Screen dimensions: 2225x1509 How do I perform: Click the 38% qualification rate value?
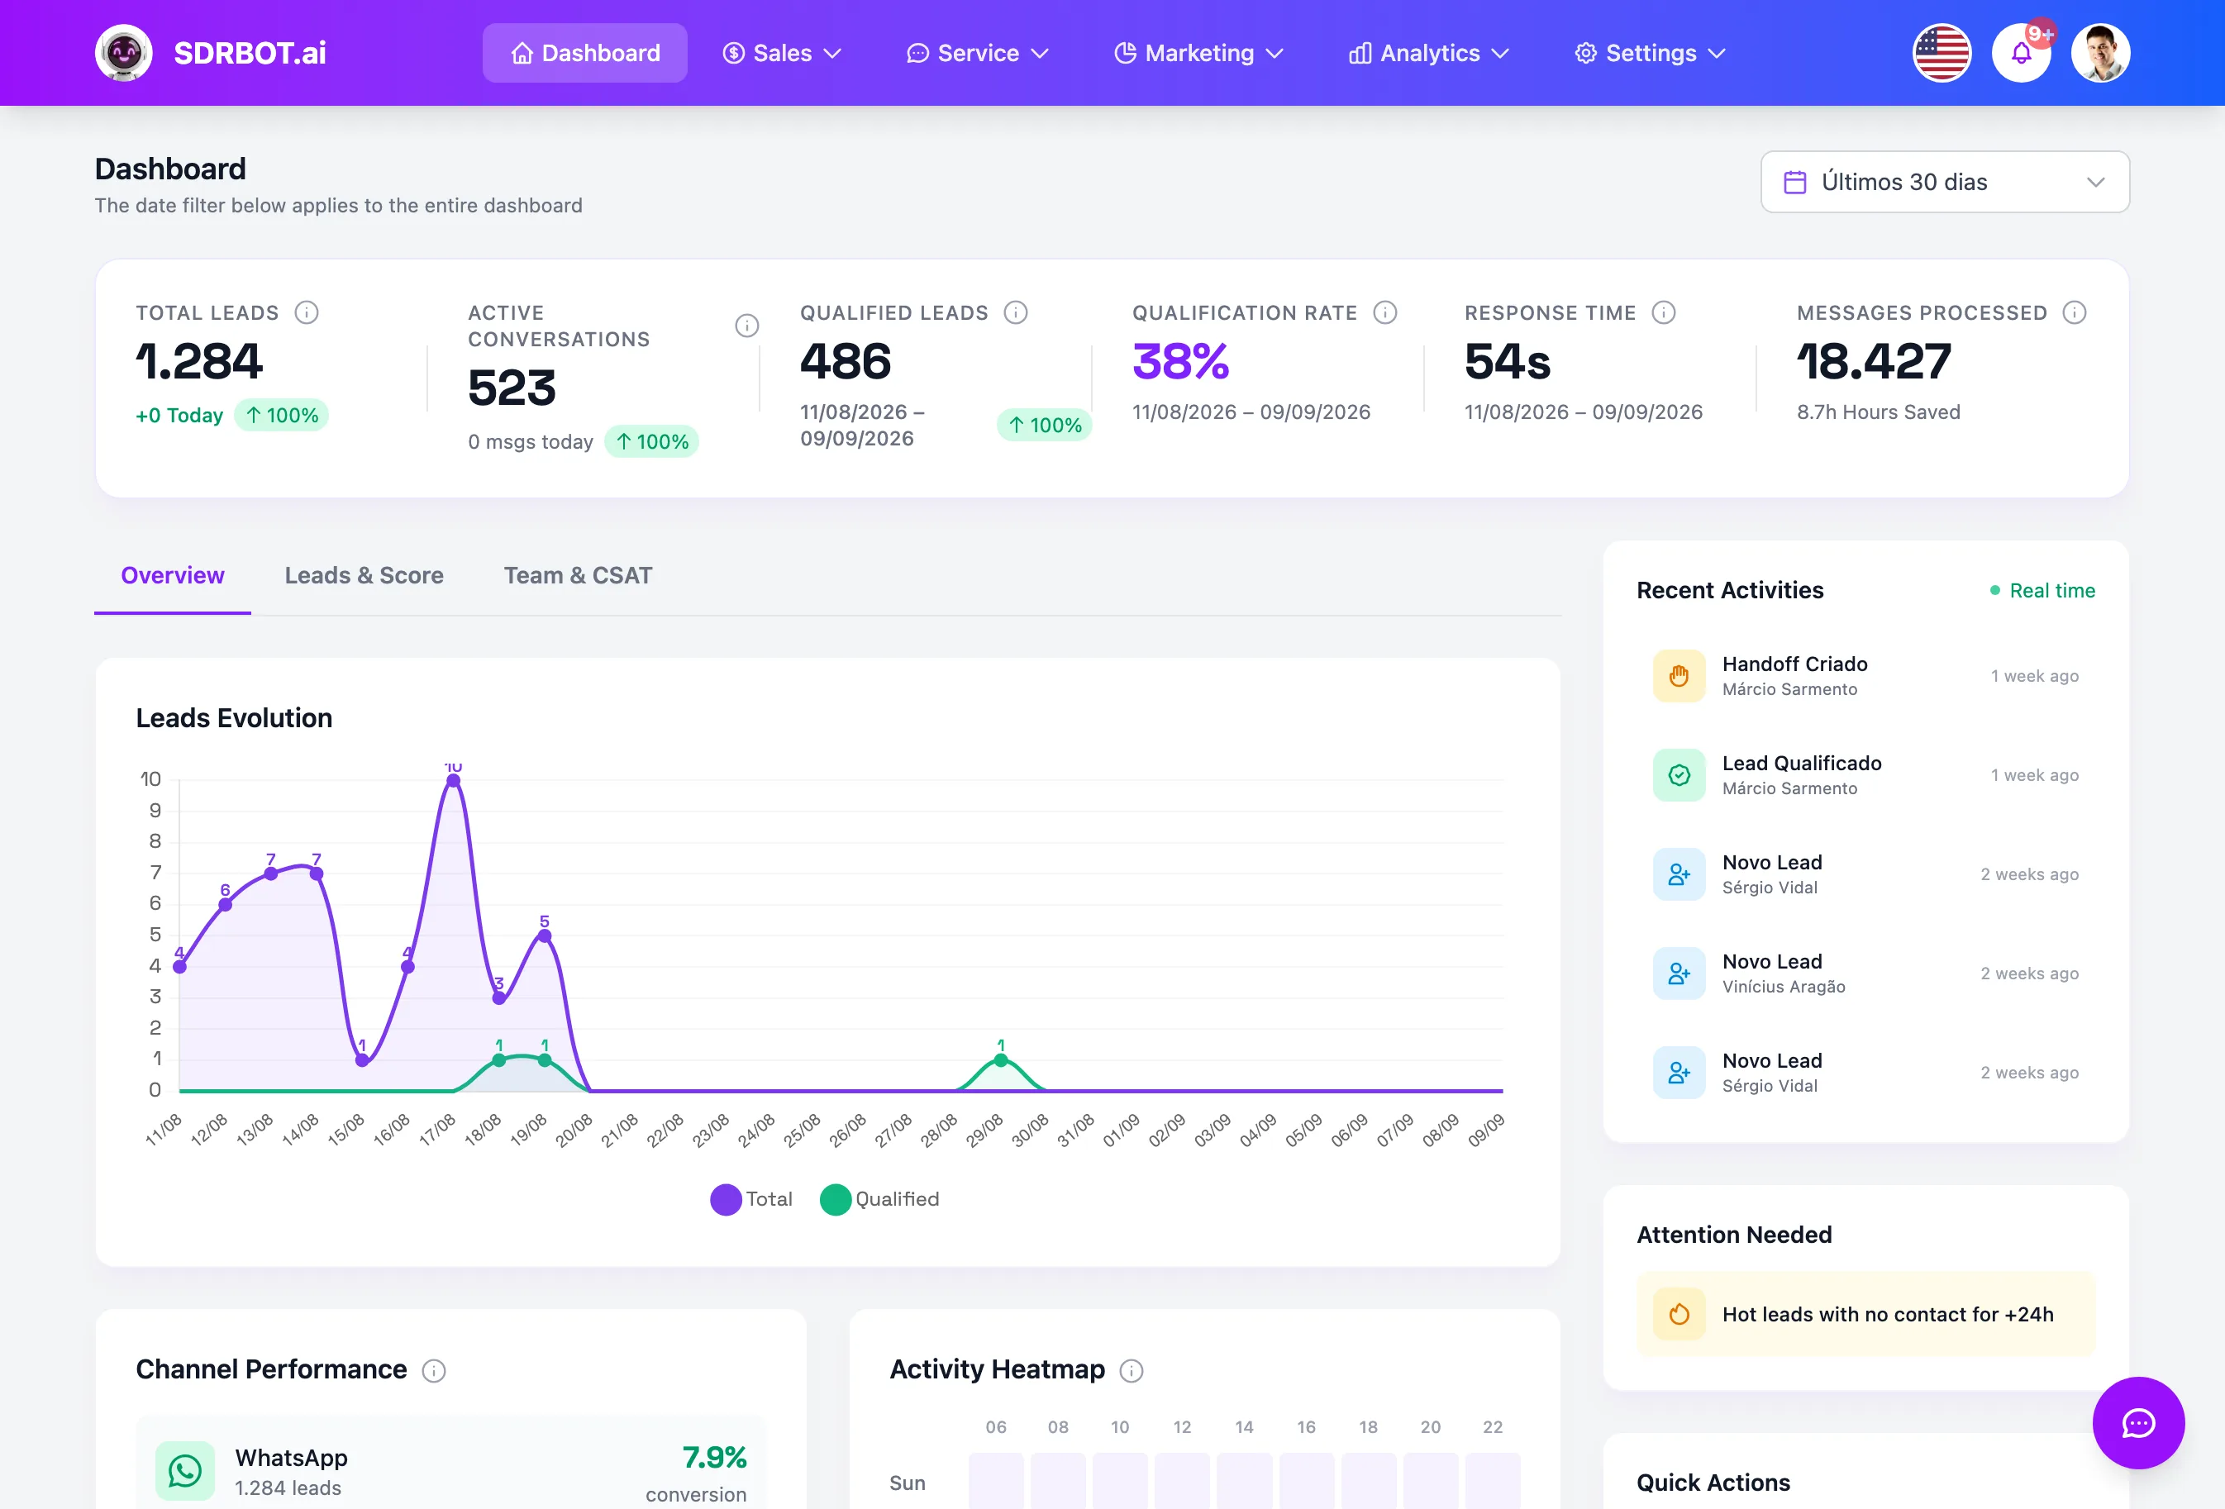[x=1180, y=362]
